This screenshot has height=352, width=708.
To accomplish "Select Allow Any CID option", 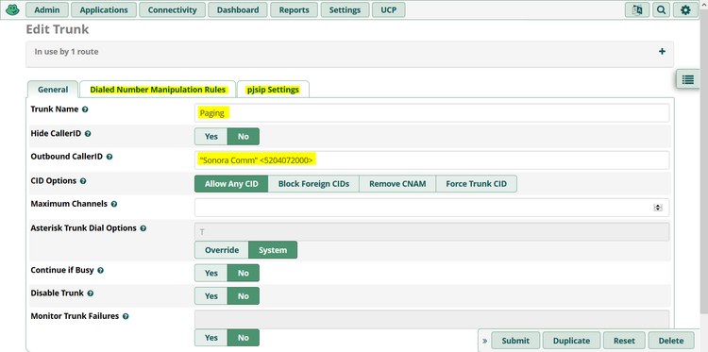I will click(231, 184).
